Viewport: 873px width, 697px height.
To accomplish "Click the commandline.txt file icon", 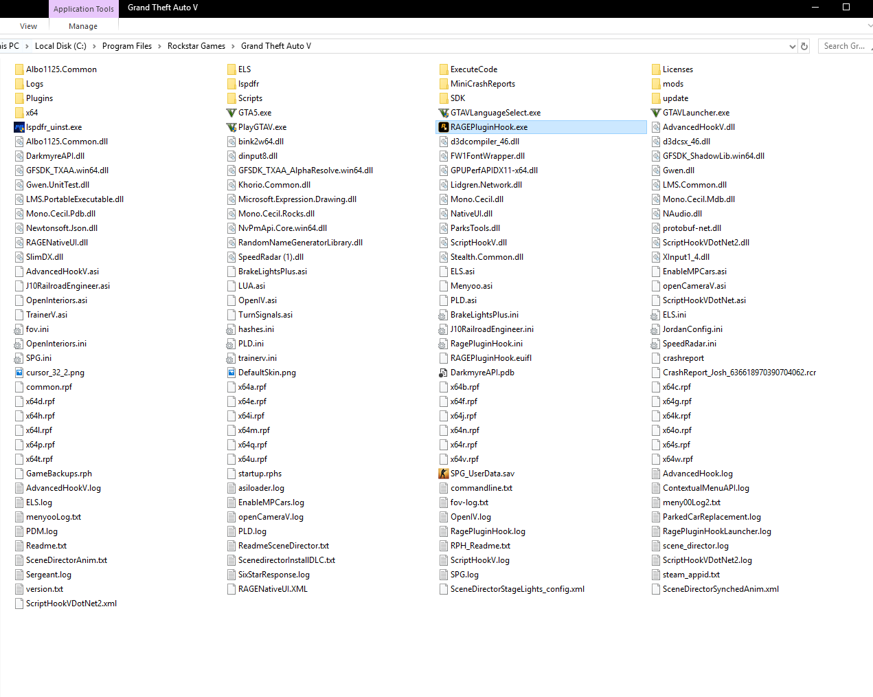I will point(444,488).
